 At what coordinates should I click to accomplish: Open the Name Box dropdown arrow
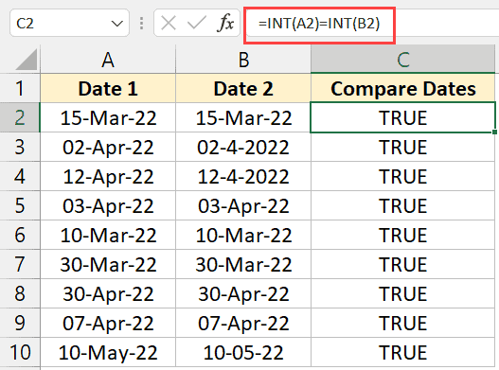coord(116,24)
